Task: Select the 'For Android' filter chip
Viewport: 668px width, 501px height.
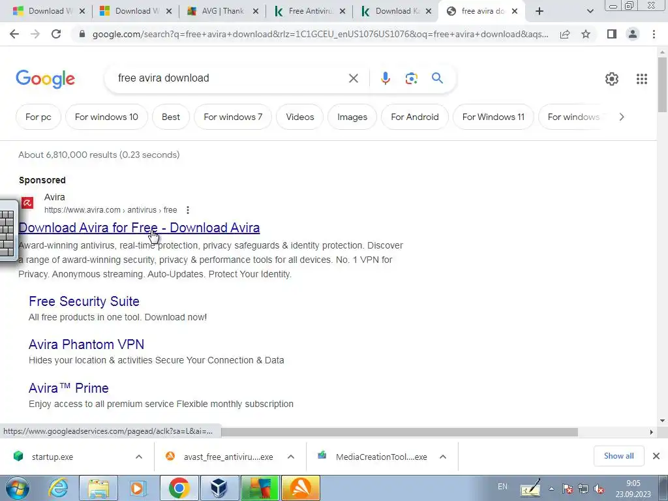Action: (x=415, y=117)
